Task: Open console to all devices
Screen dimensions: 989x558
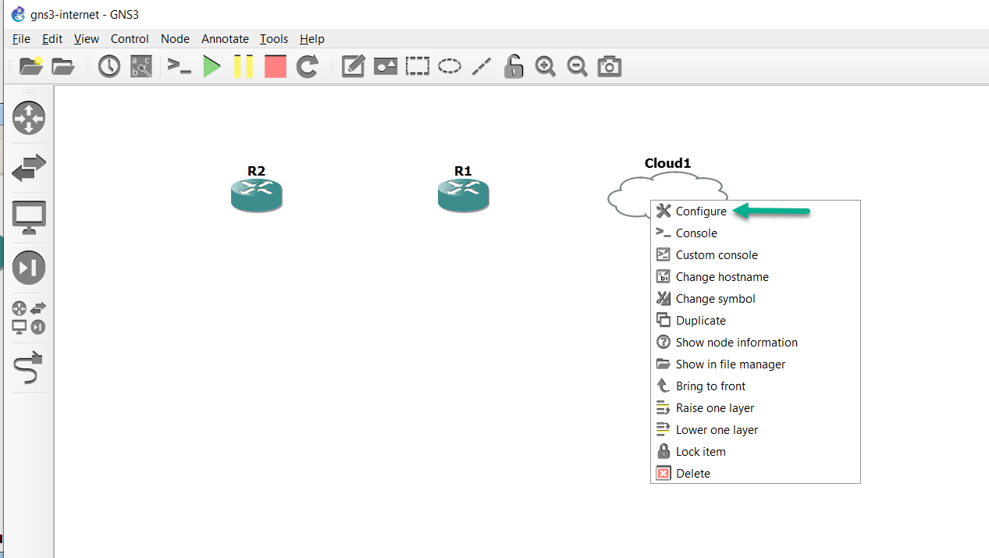Action: point(180,66)
